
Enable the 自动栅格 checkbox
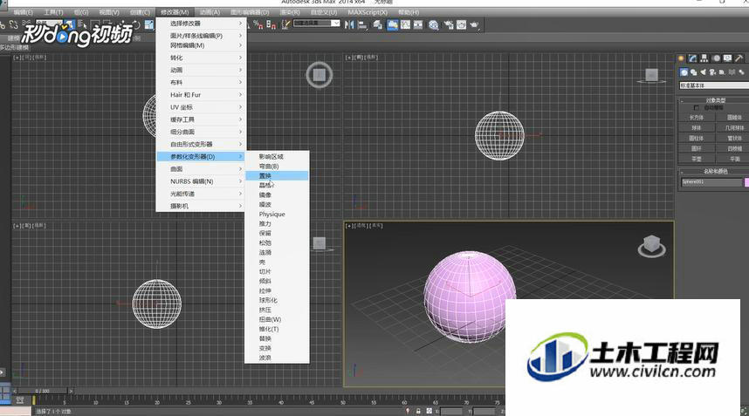coord(696,108)
